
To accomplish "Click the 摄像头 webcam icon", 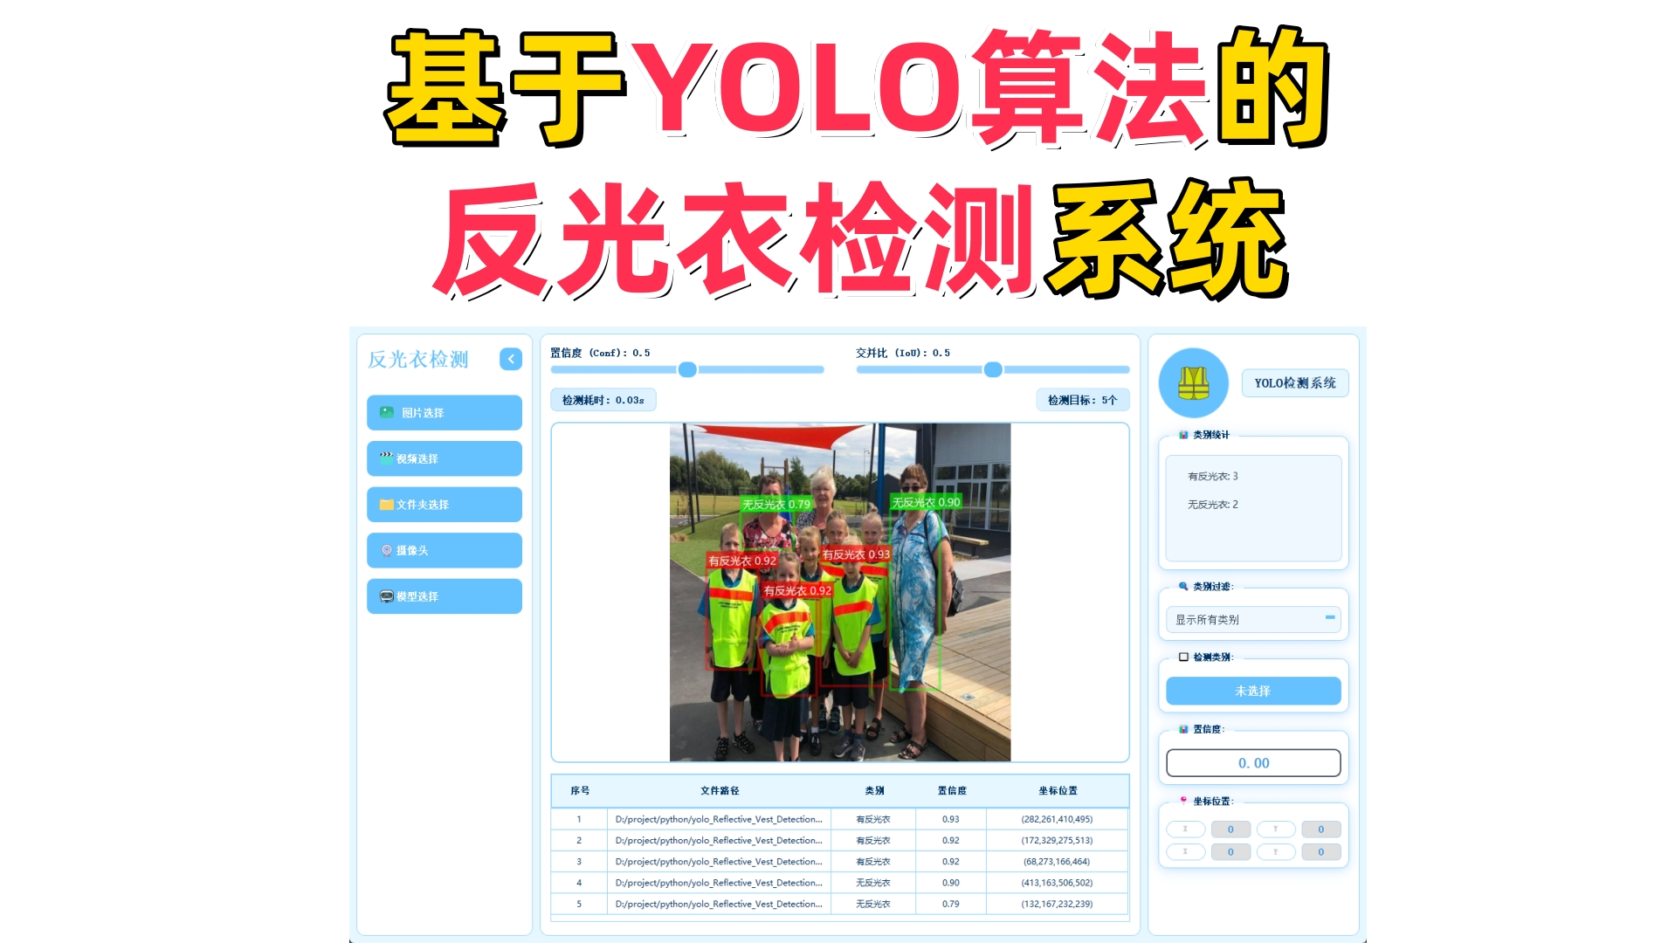I will 385,550.
